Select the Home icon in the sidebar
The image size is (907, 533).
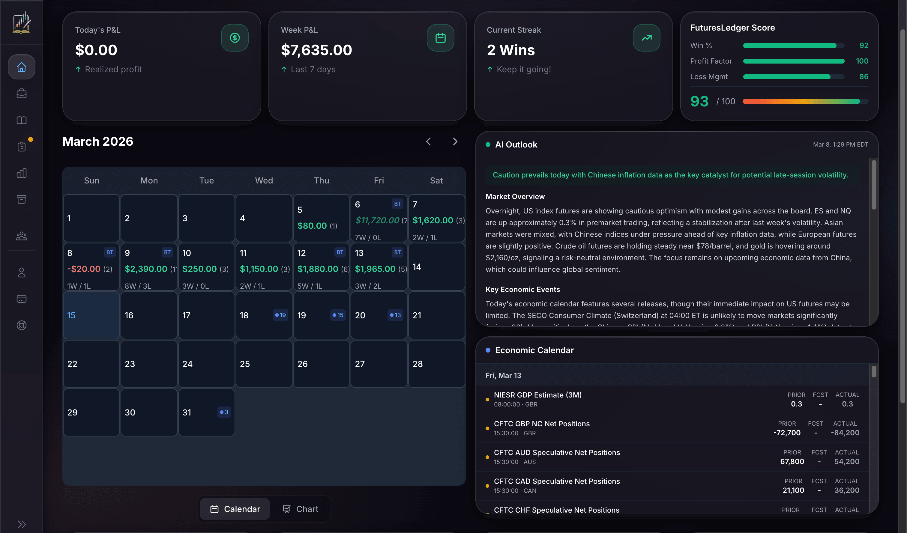point(22,67)
